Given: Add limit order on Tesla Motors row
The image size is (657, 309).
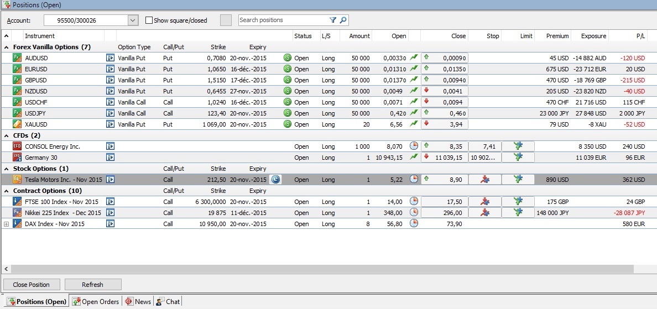Looking at the screenshot, I should pos(518,179).
